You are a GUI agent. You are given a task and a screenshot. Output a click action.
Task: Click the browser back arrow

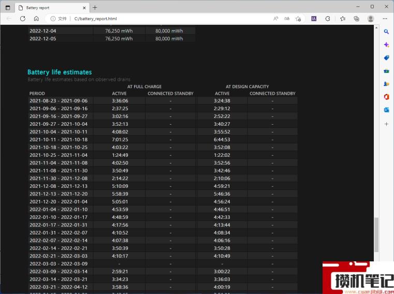[9, 19]
